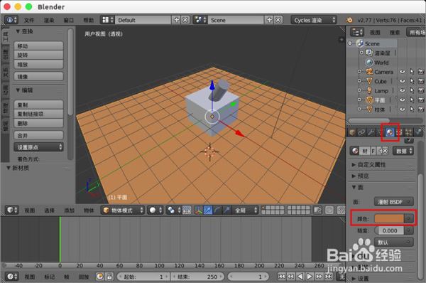The height and width of the screenshot is (283, 426).
Task: Click the roughness 0.000 value slider
Action: [x=389, y=230]
